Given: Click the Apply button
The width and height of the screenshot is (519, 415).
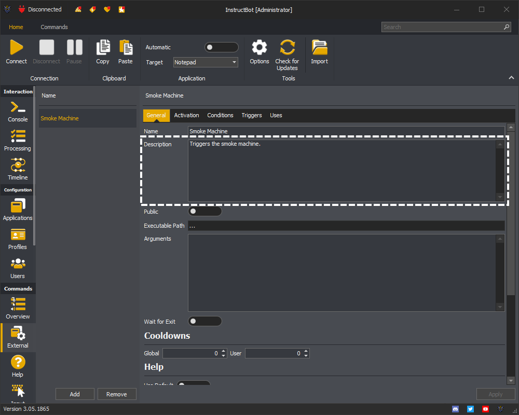Looking at the screenshot, I should click(x=496, y=394).
